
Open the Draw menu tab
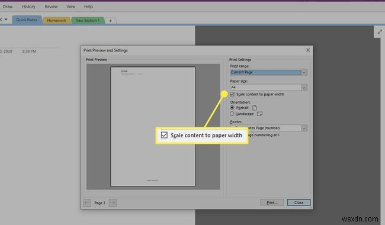click(x=8, y=7)
